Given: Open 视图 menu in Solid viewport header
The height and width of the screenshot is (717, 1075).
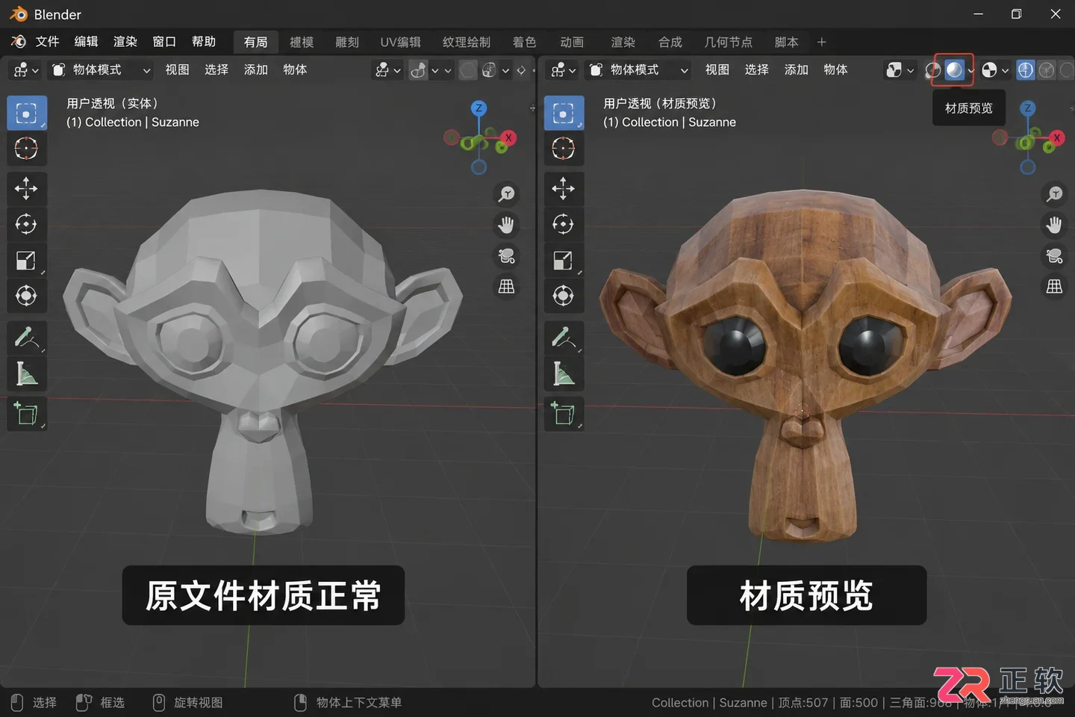Looking at the screenshot, I should click(177, 70).
